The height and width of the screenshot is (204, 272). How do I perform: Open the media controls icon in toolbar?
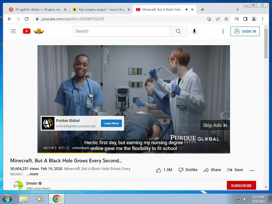[237, 19]
